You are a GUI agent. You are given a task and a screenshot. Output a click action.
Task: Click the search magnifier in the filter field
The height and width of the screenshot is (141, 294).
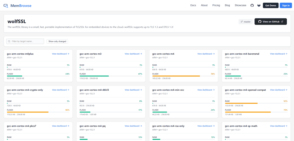[9, 41]
